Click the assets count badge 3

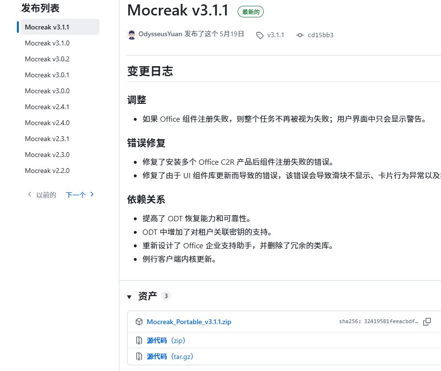pyautogui.click(x=166, y=296)
